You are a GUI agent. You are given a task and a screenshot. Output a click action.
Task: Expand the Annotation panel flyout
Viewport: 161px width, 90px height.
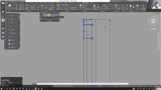pos(50,21)
